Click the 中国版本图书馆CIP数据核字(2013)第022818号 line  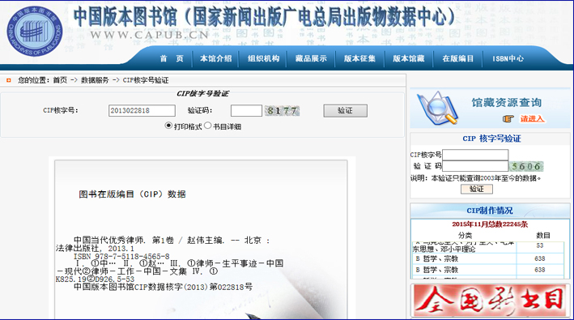click(x=164, y=287)
